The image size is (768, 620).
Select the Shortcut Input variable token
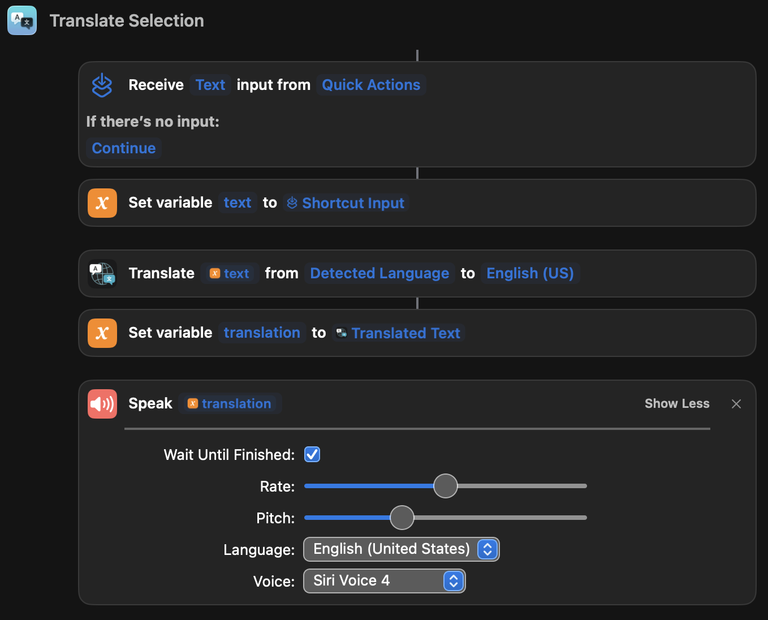pos(346,203)
